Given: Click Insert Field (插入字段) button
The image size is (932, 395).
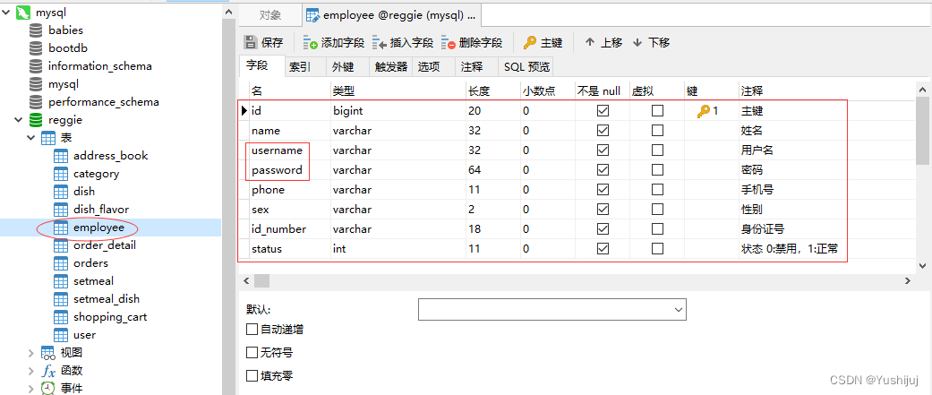Looking at the screenshot, I should (x=403, y=43).
